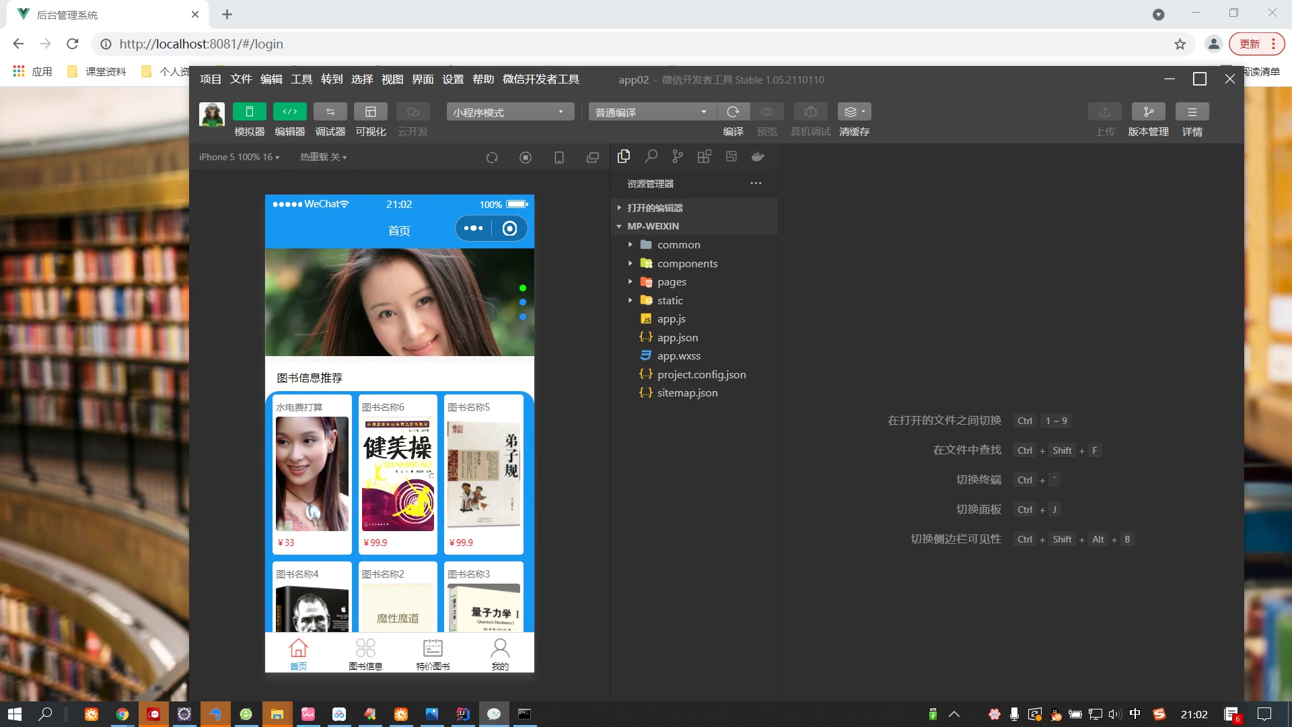The width and height of the screenshot is (1292, 727).
Task: Toggle the 编辑器 (editor) panel on
Action: (x=289, y=112)
